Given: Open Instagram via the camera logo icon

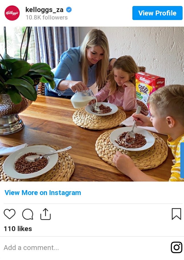Looking at the screenshot, I should tap(177, 247).
